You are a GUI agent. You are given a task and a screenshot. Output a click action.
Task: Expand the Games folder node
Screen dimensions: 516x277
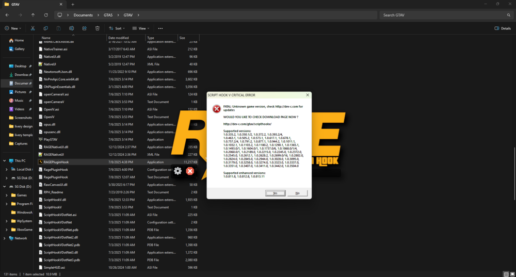[7, 195]
